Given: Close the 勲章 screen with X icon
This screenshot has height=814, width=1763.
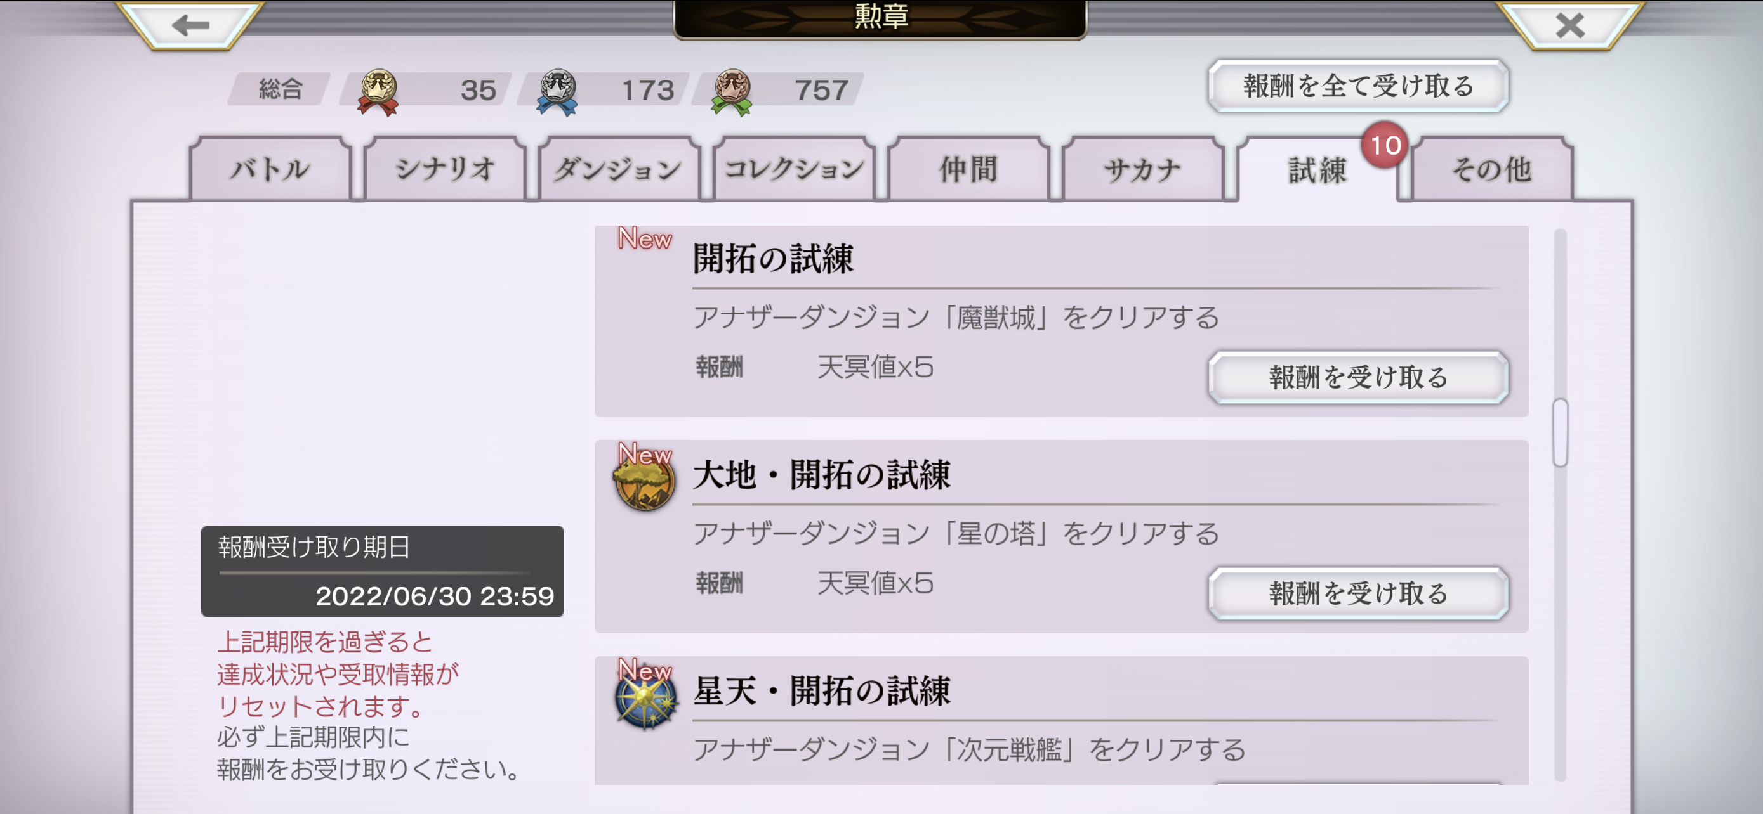Looking at the screenshot, I should click(x=1569, y=26).
